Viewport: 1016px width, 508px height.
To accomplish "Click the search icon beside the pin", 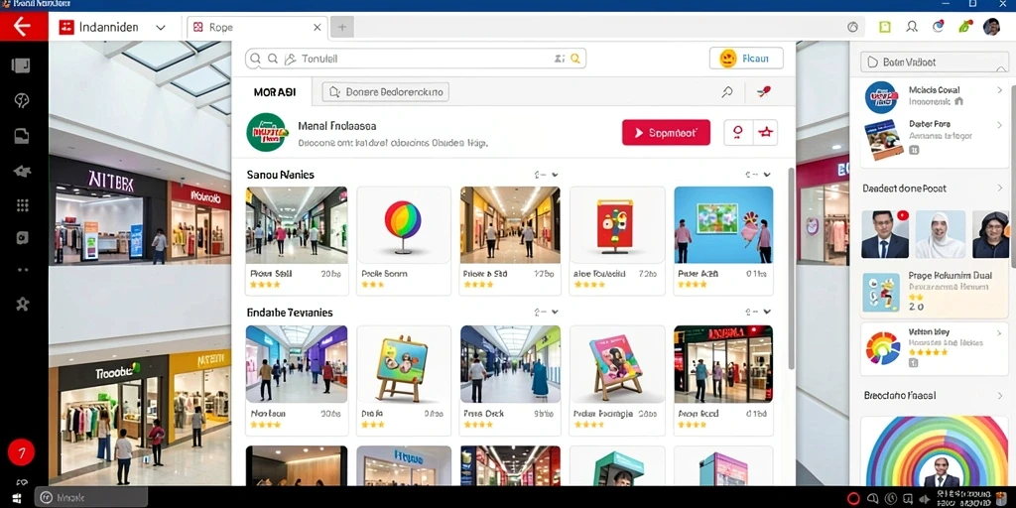I will click(727, 92).
